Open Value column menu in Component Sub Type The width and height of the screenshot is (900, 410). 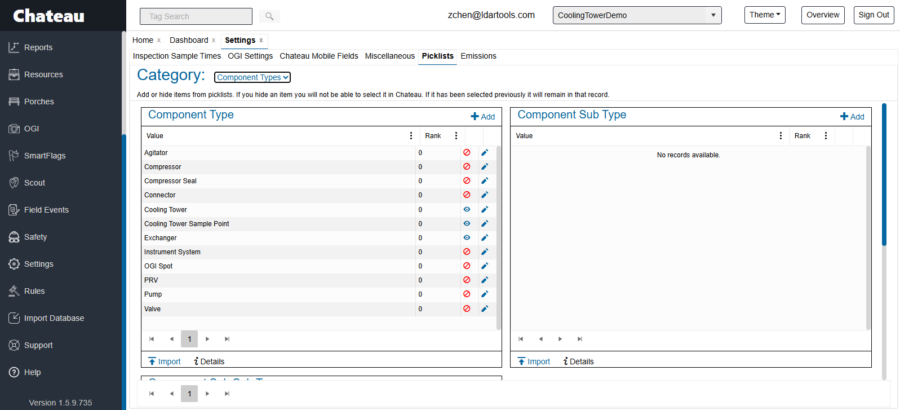point(781,136)
